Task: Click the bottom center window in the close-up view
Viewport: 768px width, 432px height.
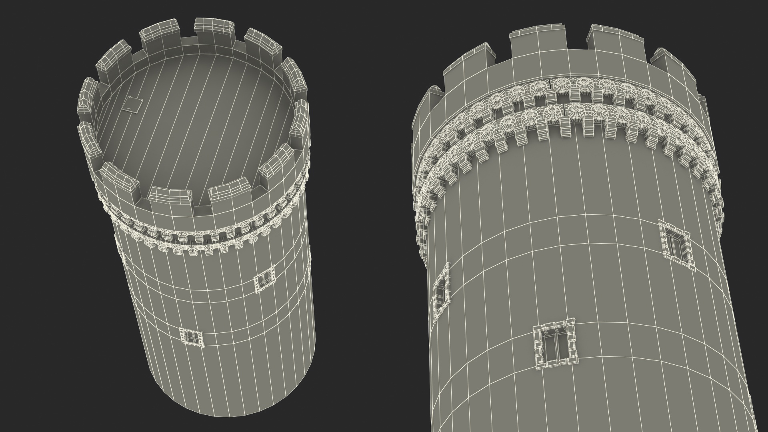Action: coord(555,345)
